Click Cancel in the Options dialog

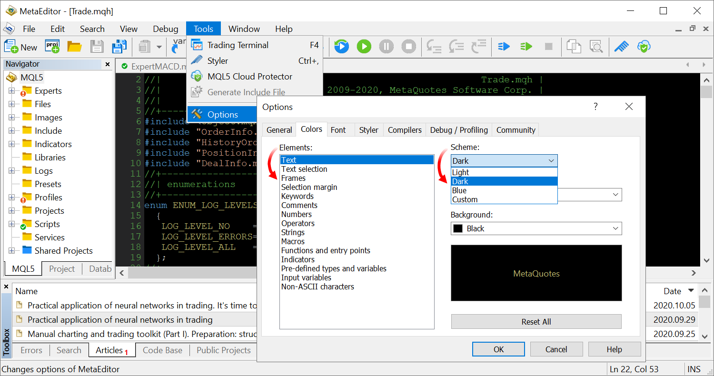click(x=556, y=349)
